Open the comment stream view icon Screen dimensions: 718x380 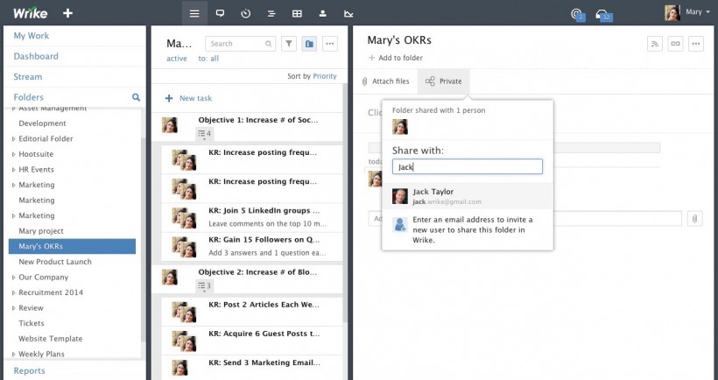(221, 13)
